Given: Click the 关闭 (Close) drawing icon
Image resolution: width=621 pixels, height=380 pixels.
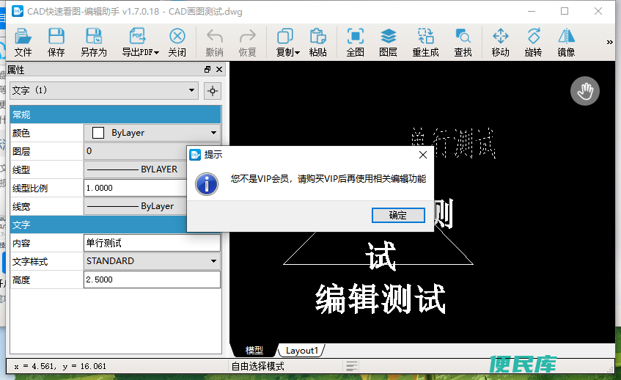Looking at the screenshot, I should (177, 43).
